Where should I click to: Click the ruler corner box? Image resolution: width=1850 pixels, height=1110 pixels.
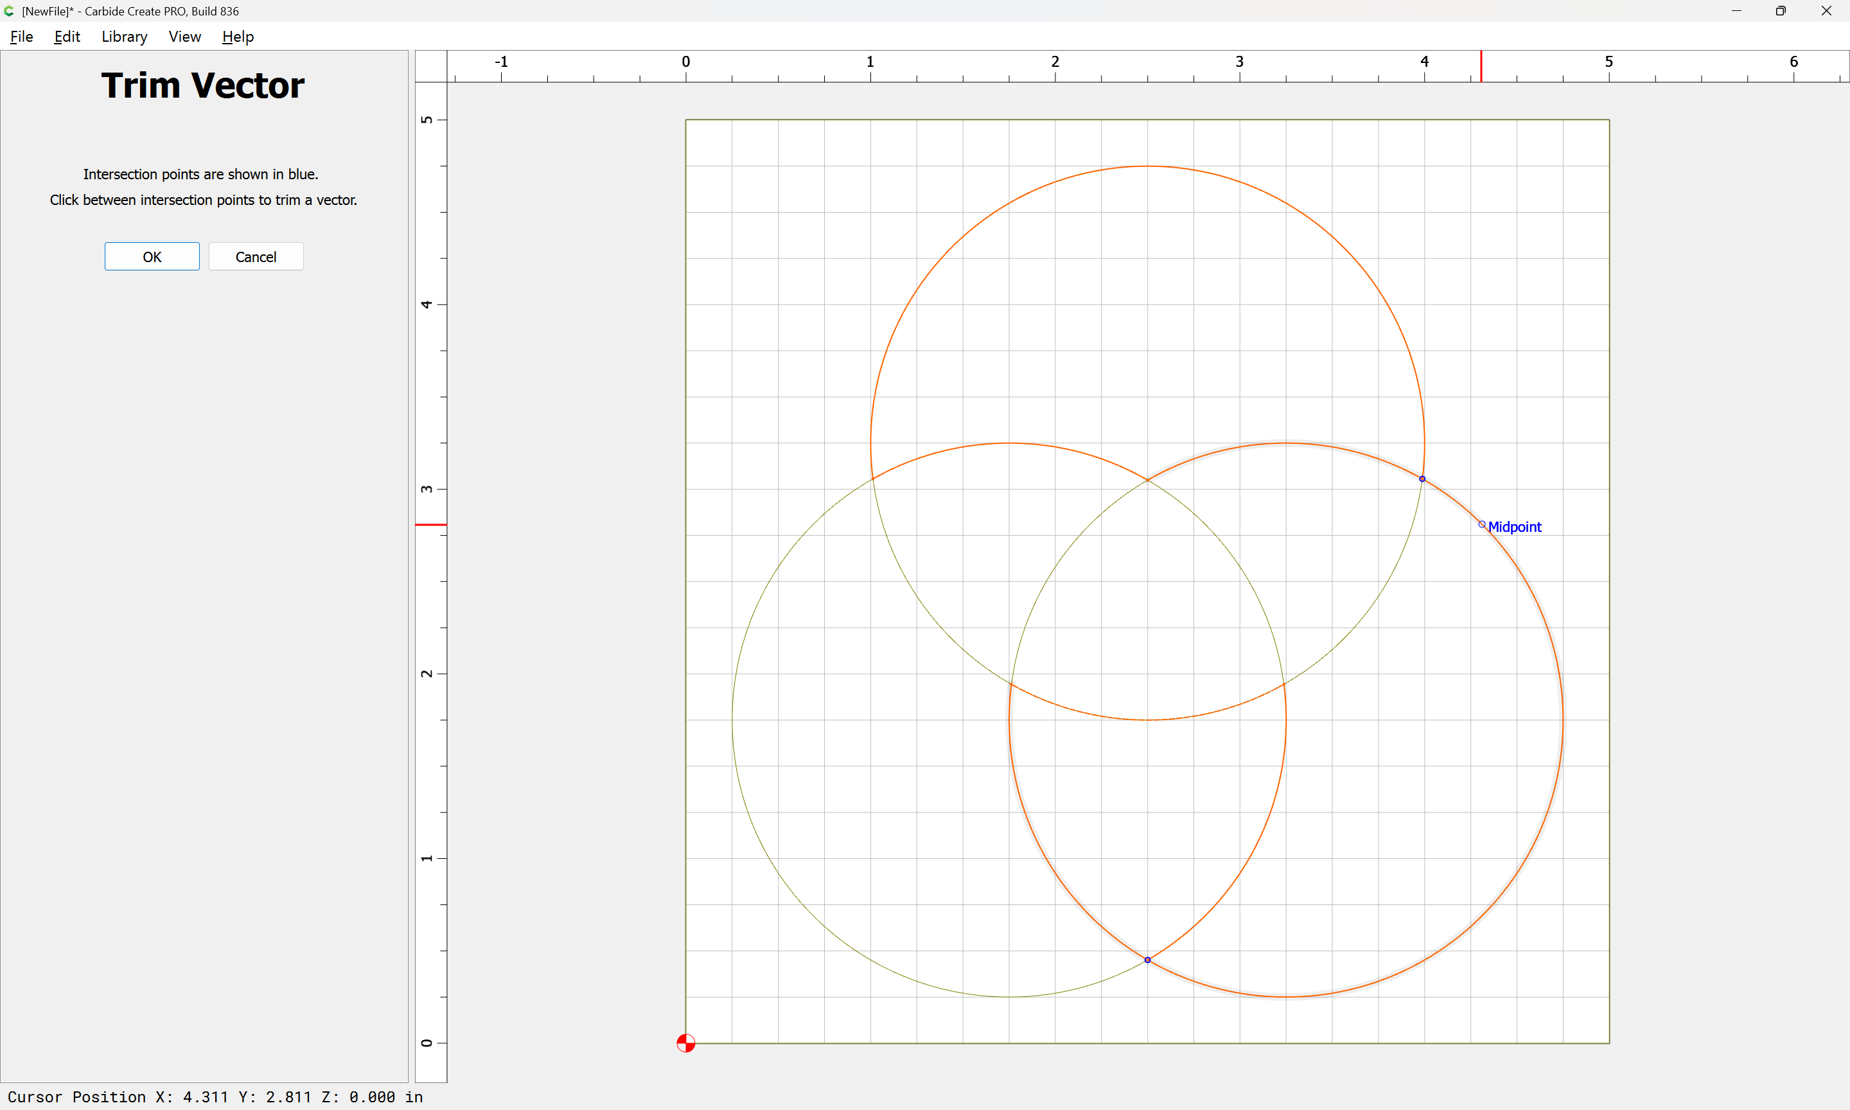pyautogui.click(x=431, y=67)
